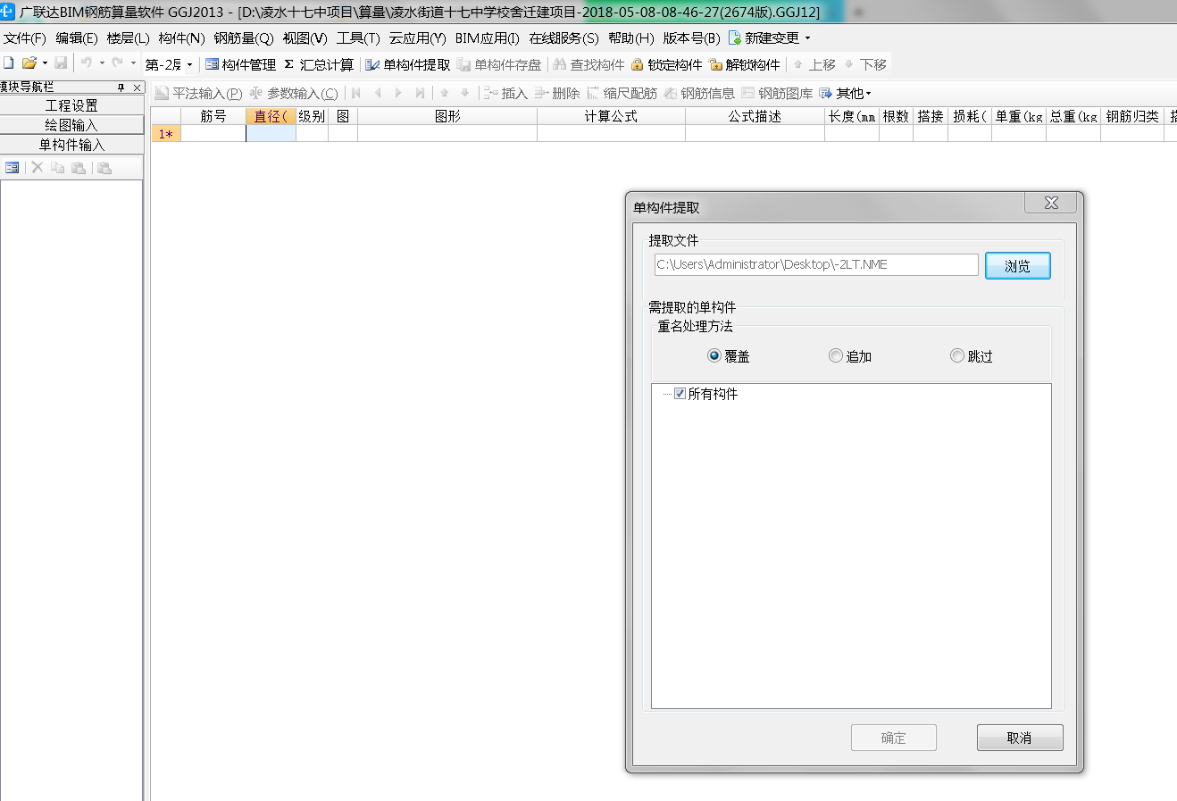Open 视图(V) menu
The height and width of the screenshot is (801, 1177).
pos(305,38)
